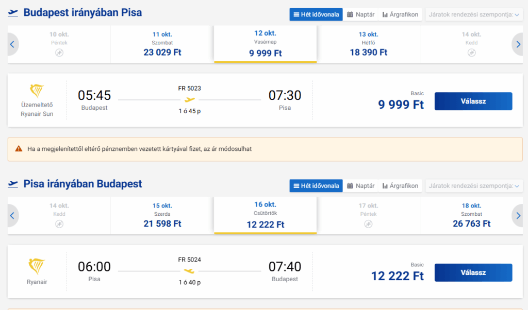This screenshot has height=310, width=528.
Task: Open return Járatok rendezési szempontja dropdown
Action: pyautogui.click(x=474, y=185)
